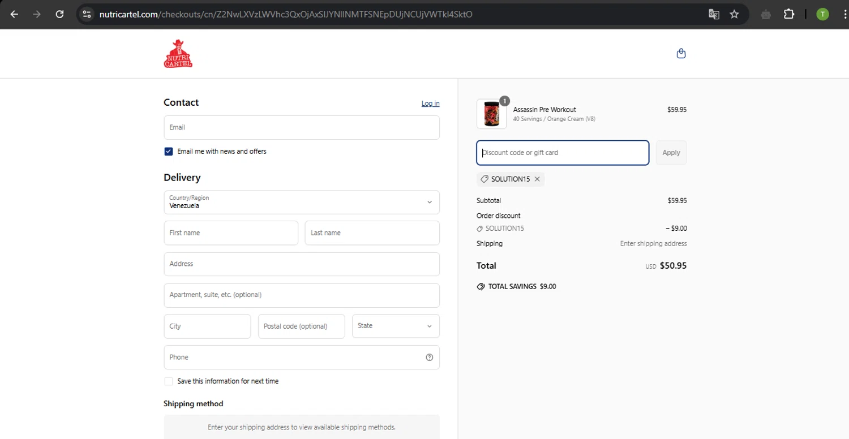Focus the Last name field
Viewport: 849px width, 439px height.
coord(372,233)
